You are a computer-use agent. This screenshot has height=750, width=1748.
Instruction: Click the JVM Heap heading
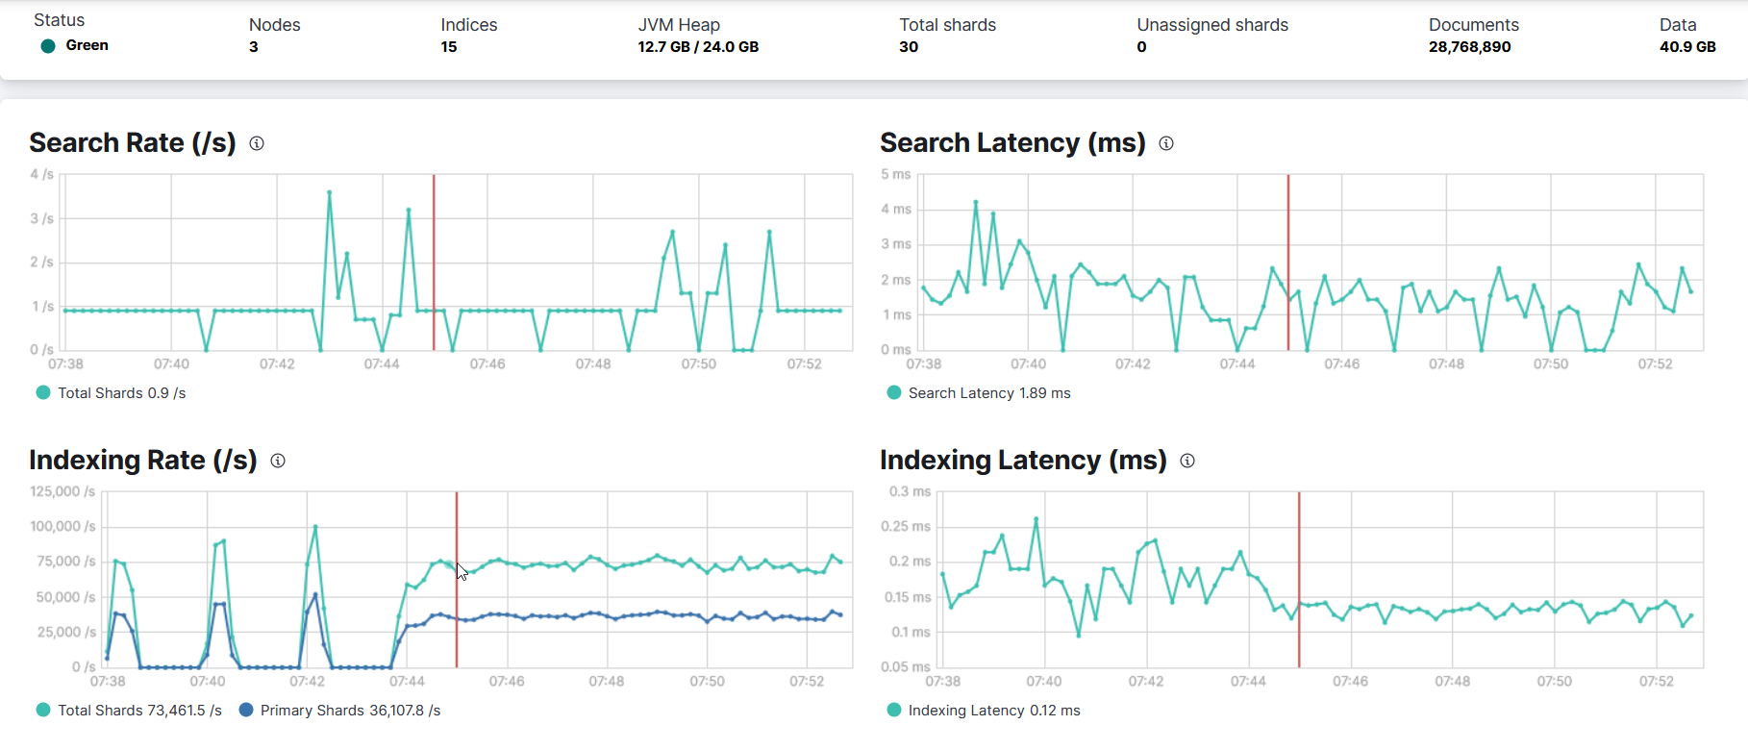click(x=679, y=25)
